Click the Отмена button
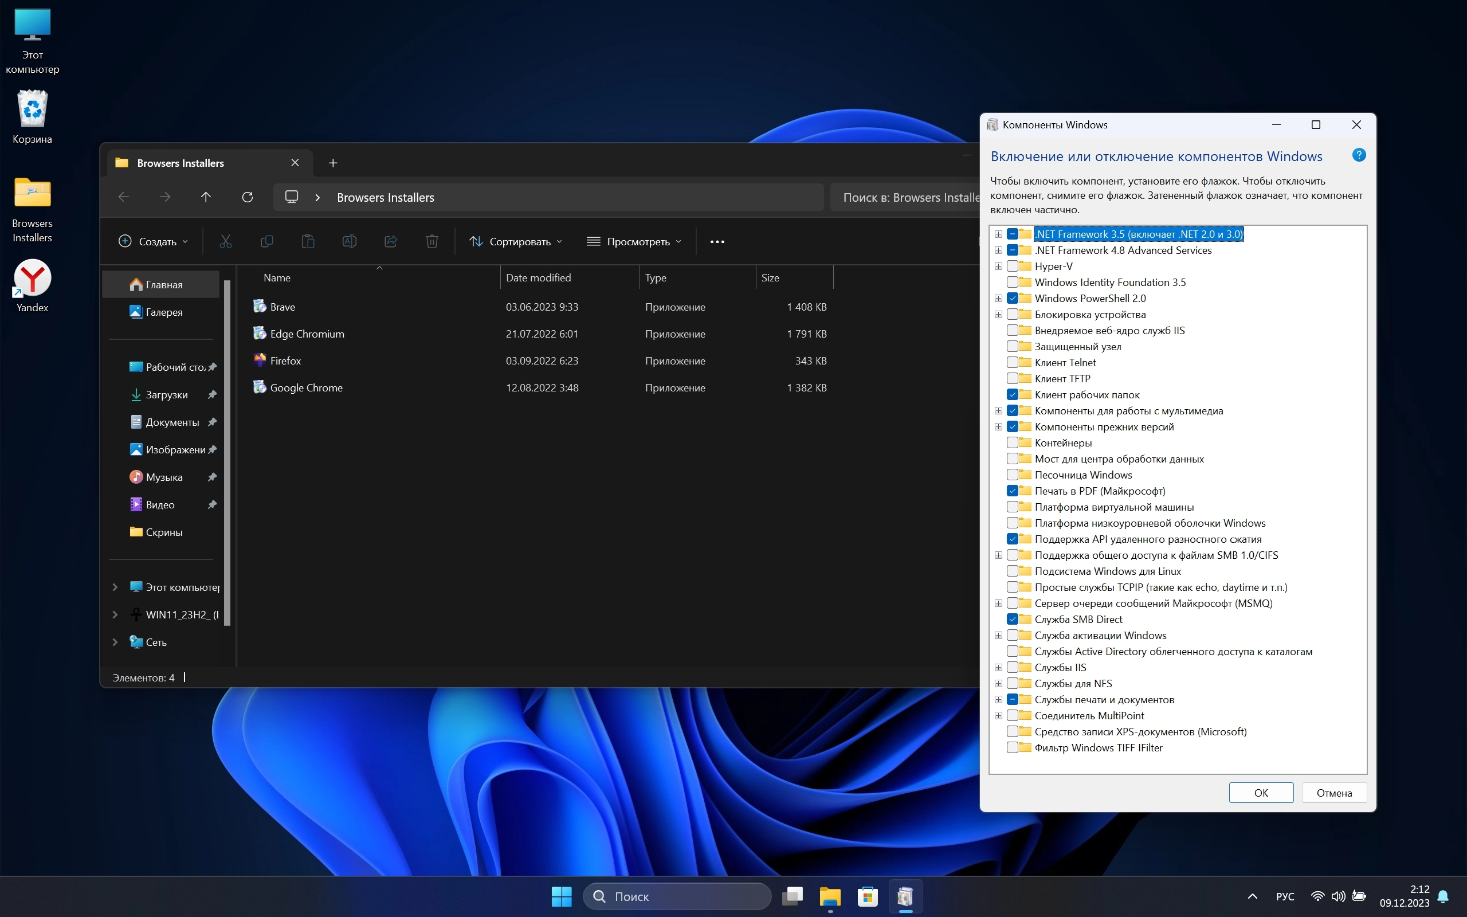 (1333, 793)
